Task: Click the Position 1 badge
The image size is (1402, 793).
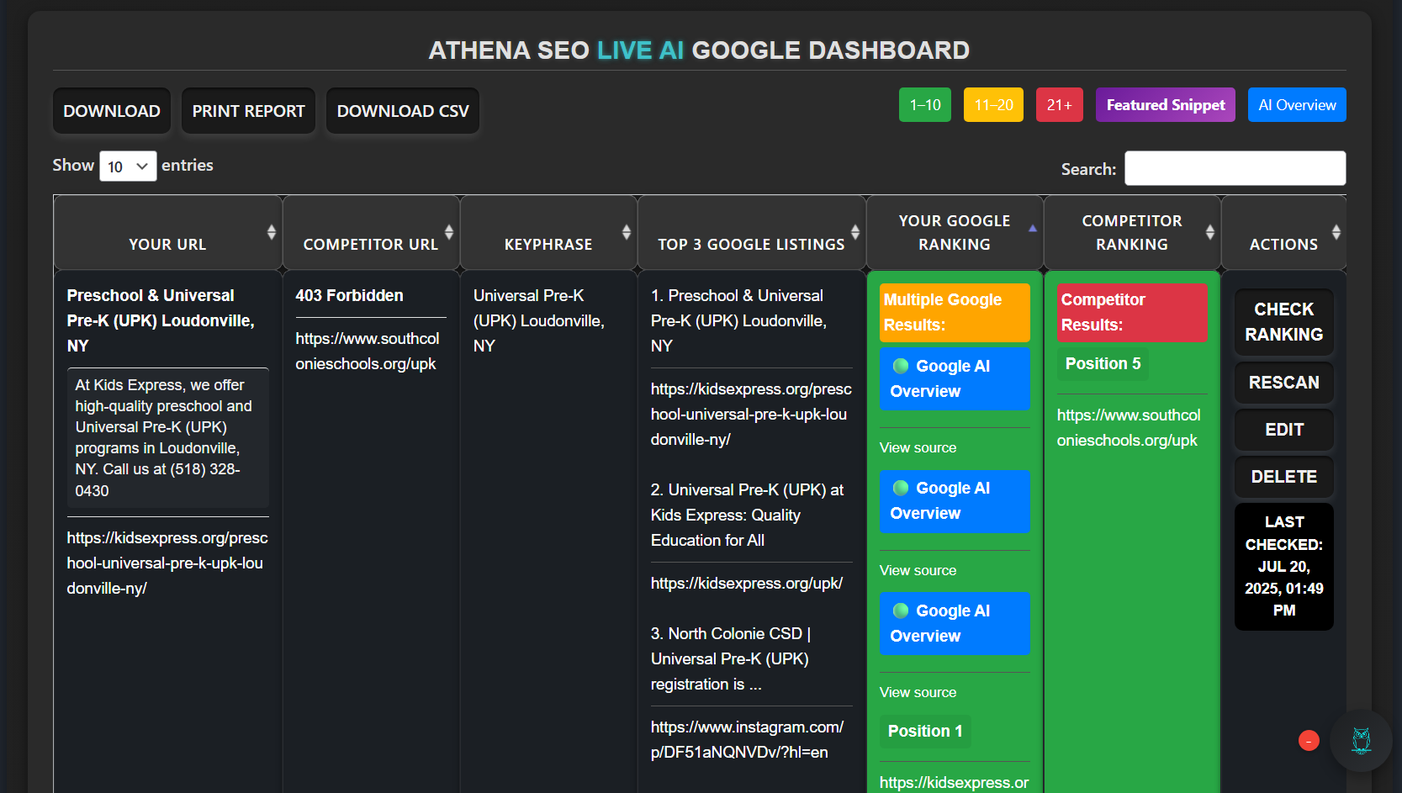Action: tap(925, 732)
